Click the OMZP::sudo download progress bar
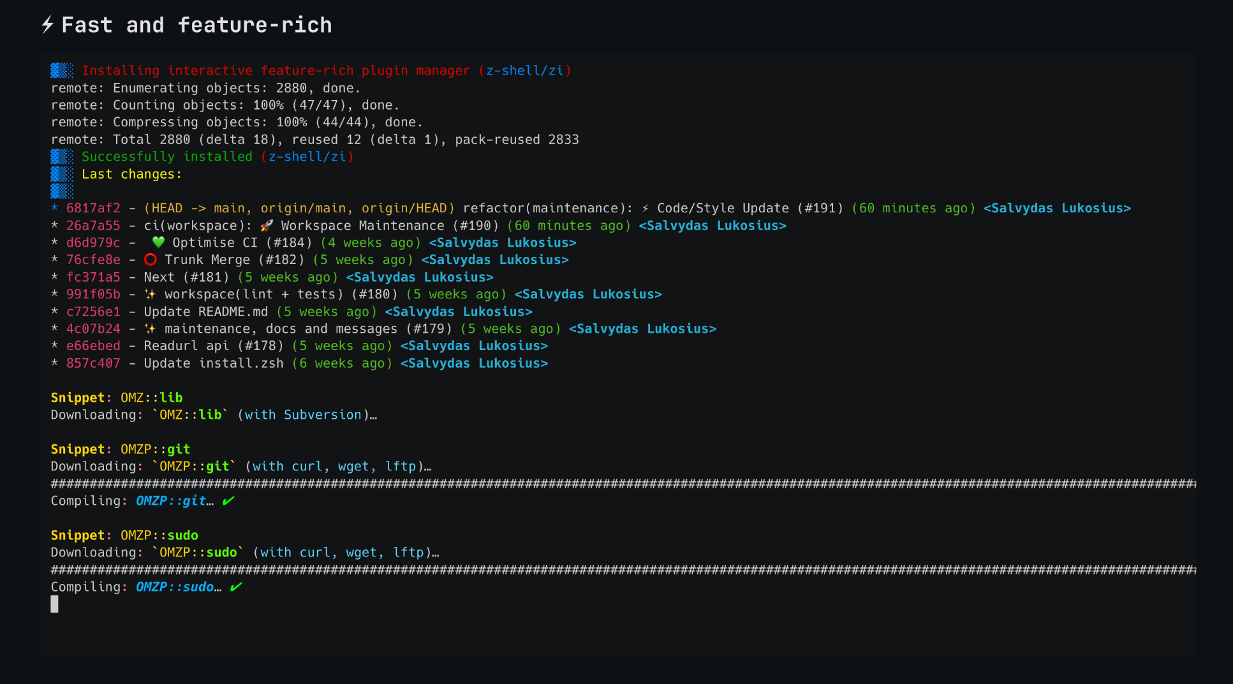Viewport: 1233px width, 684px height. (x=623, y=570)
